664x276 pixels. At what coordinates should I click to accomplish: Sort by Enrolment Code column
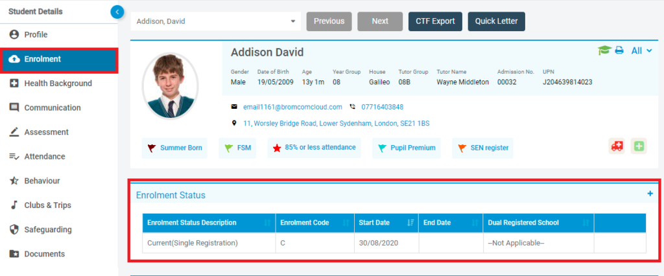click(x=314, y=223)
